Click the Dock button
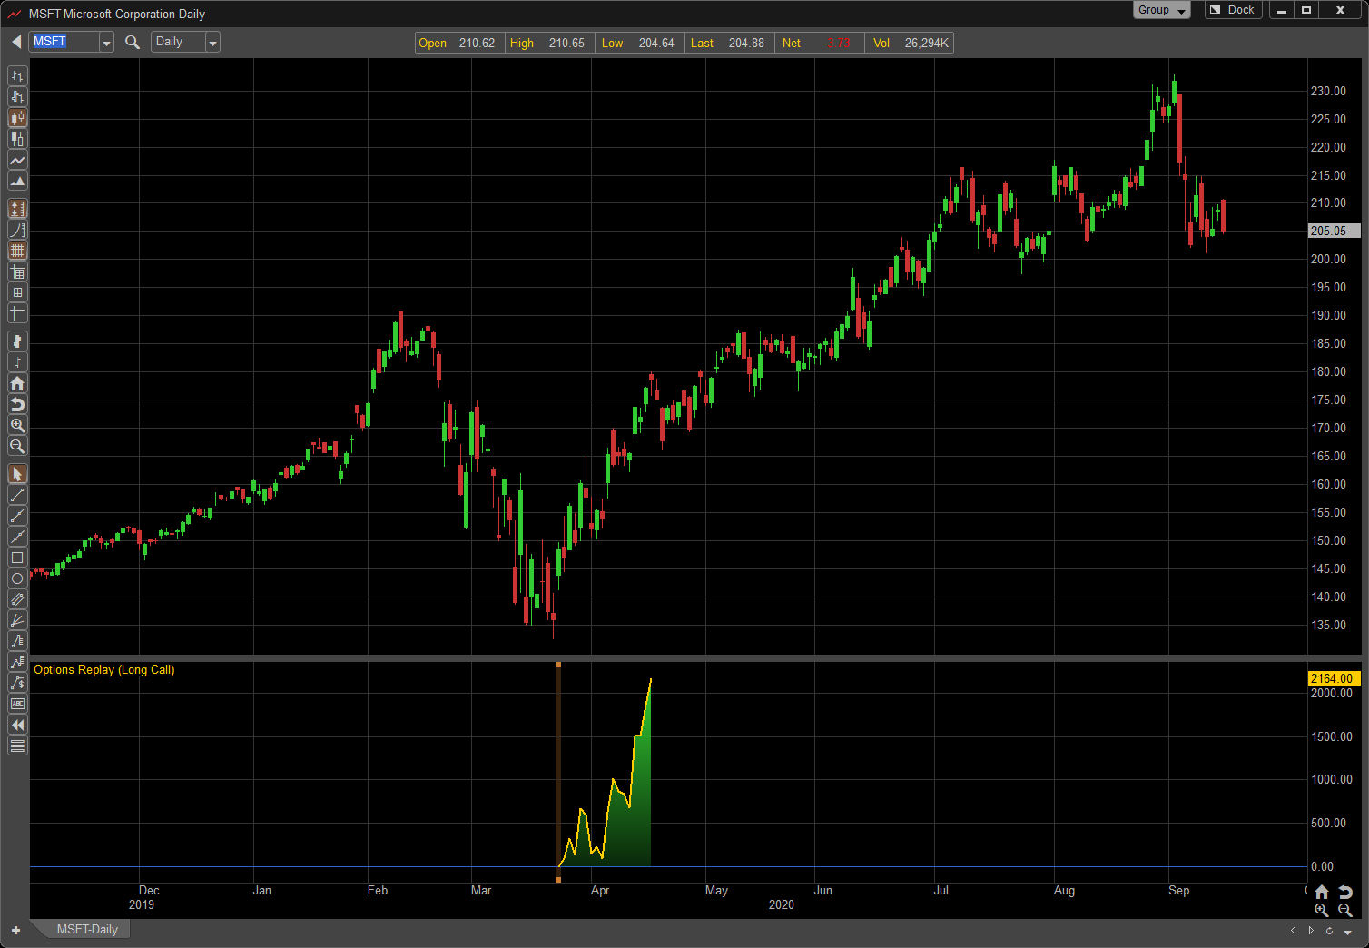Screen dimensions: 1369x948 coord(1233,10)
